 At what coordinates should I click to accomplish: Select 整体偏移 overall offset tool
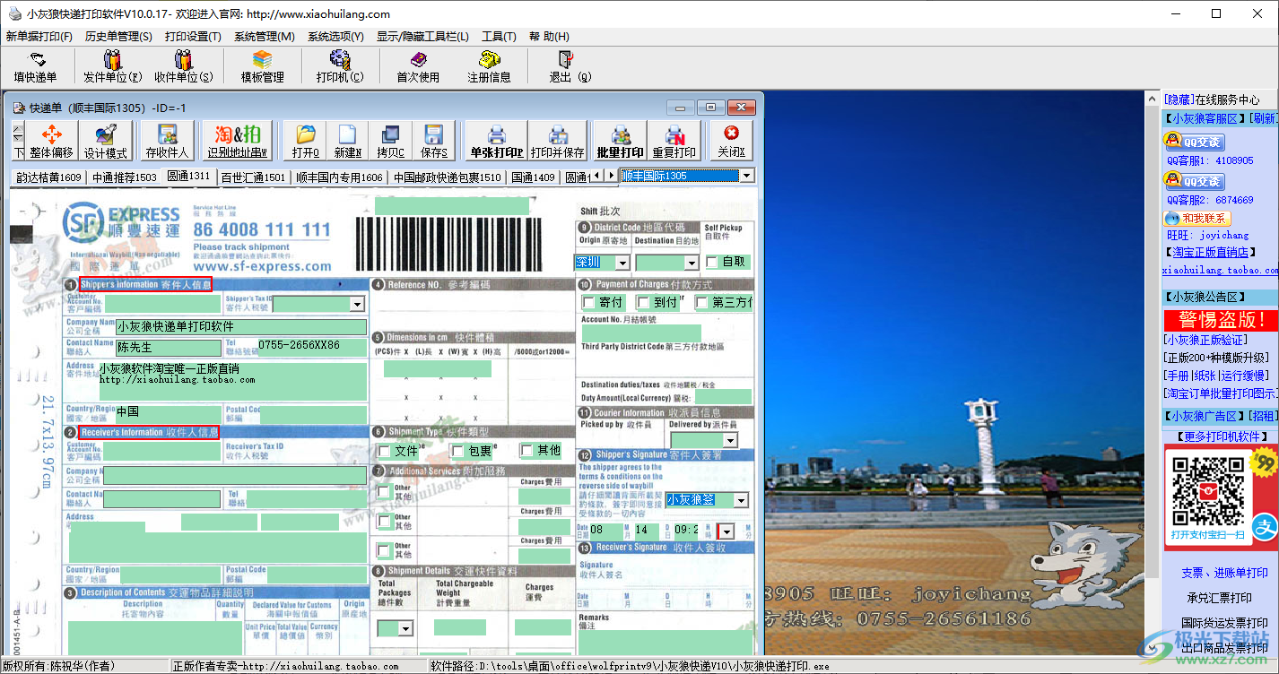click(x=51, y=142)
